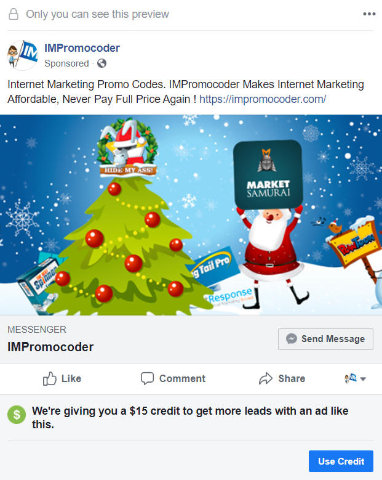Click the Comment speech bubble icon

(x=147, y=379)
